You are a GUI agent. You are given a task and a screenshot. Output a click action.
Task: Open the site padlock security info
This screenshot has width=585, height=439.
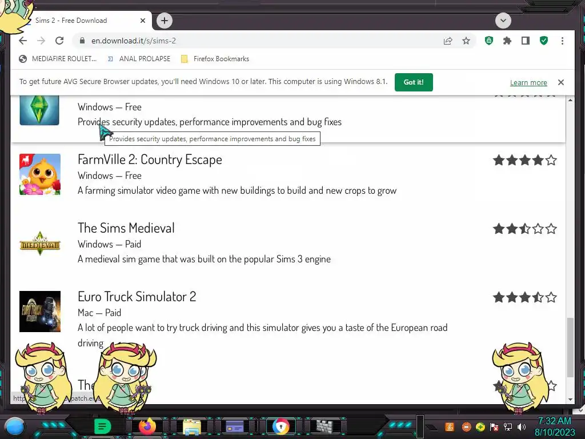(82, 41)
